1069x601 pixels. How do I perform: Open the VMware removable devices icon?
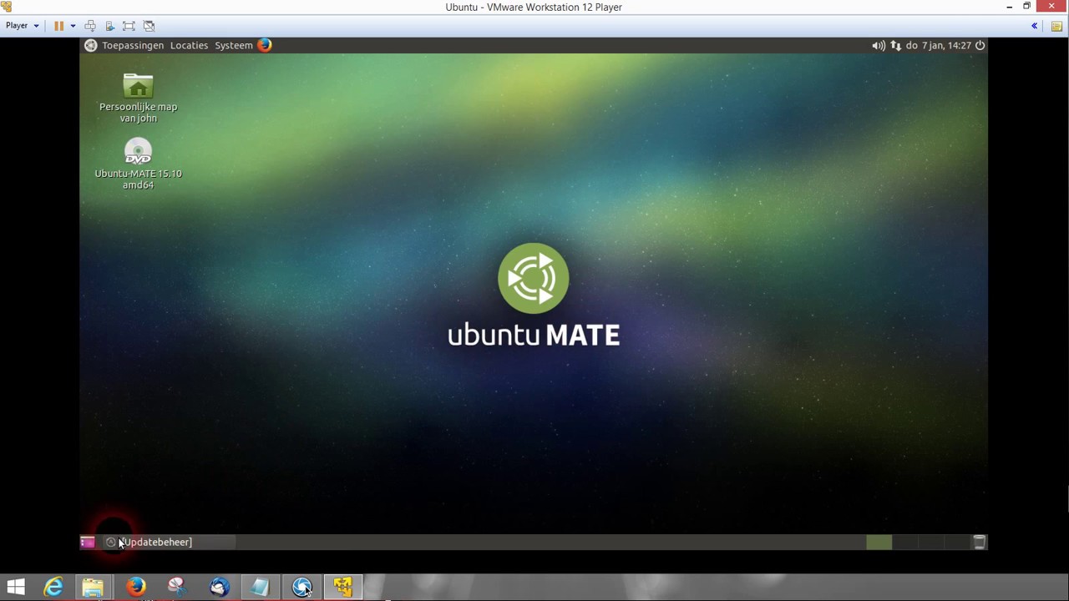click(x=109, y=26)
